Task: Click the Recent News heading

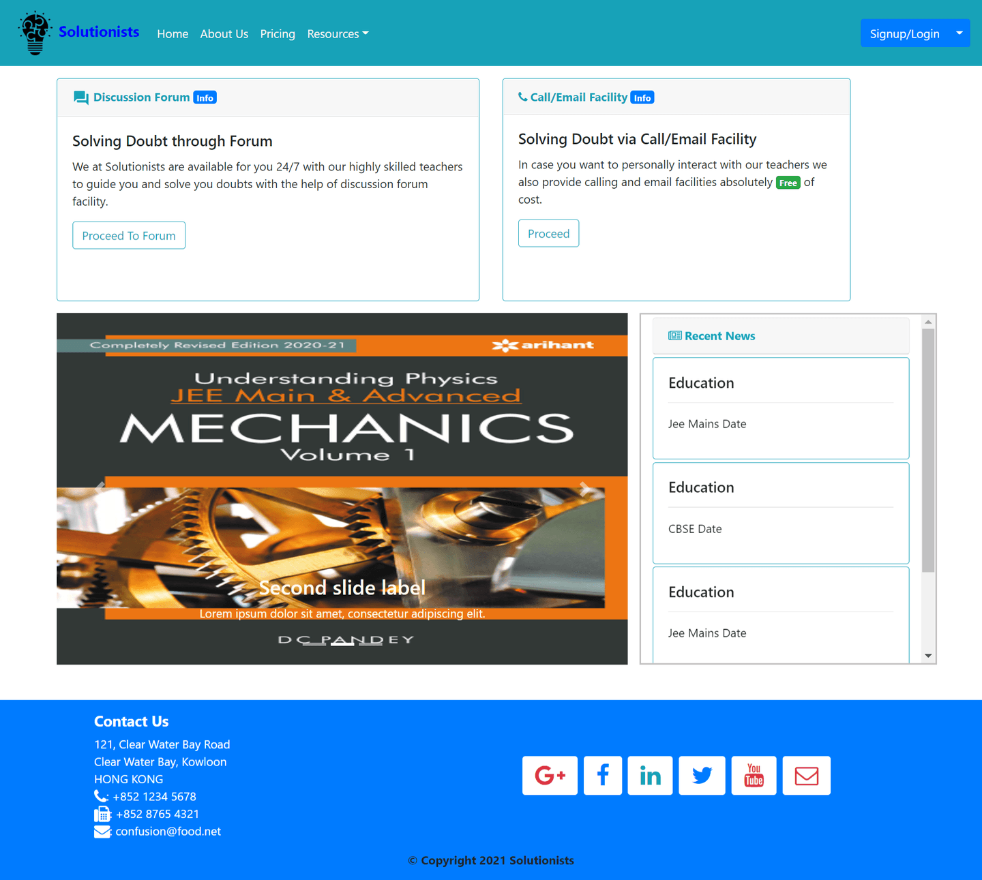Action: [720, 336]
